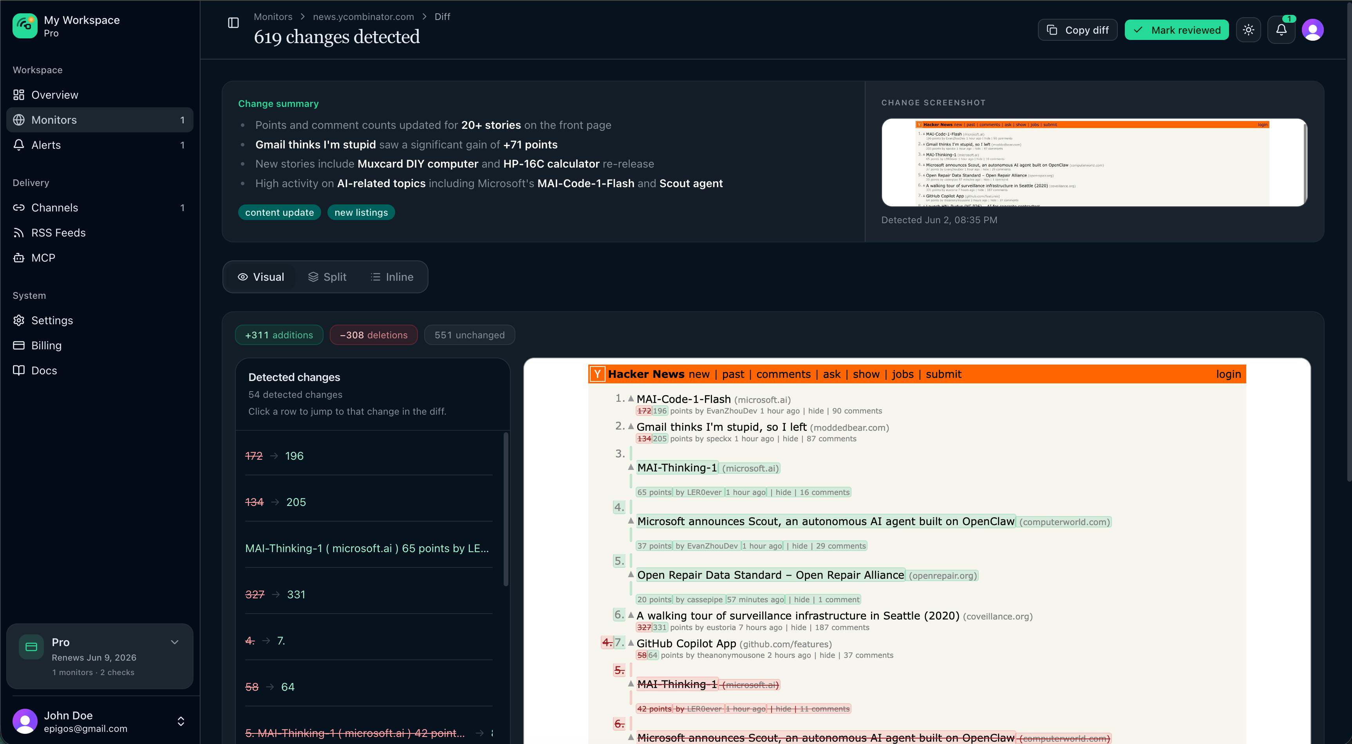Expand the Pro plan card chevron

[175, 642]
